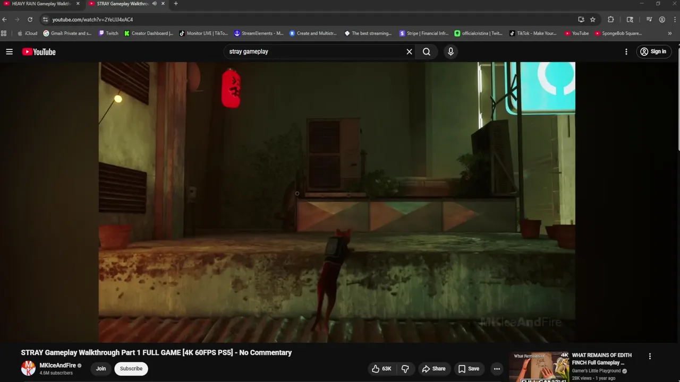Click '4.6M subscribers' text
Viewport: 680px width, 382px height.
coord(56,373)
